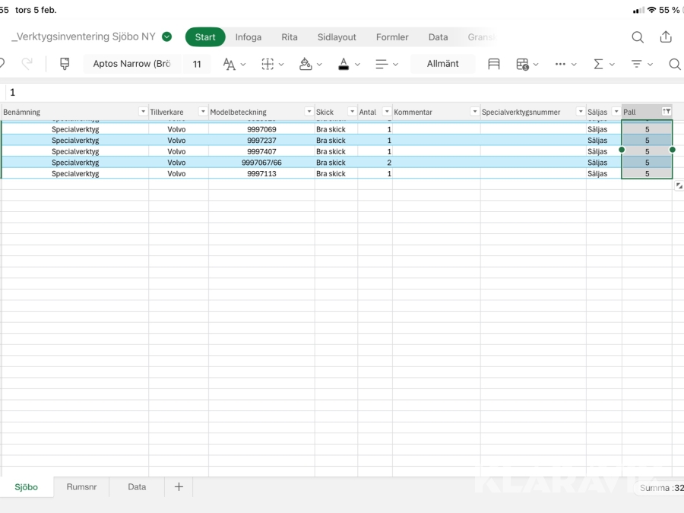Open the AutoSum sigma tool
Image resolution: width=684 pixels, height=513 pixels.
point(598,64)
